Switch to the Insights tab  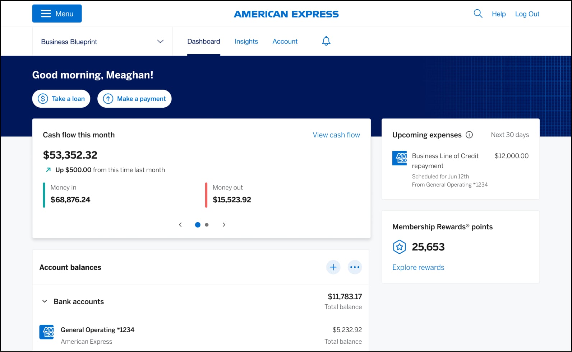[246, 41]
